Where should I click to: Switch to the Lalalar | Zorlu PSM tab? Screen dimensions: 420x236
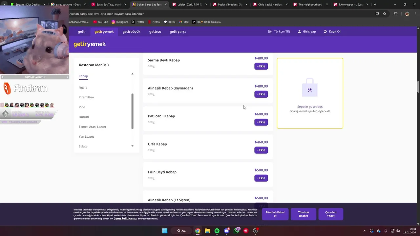point(189,5)
